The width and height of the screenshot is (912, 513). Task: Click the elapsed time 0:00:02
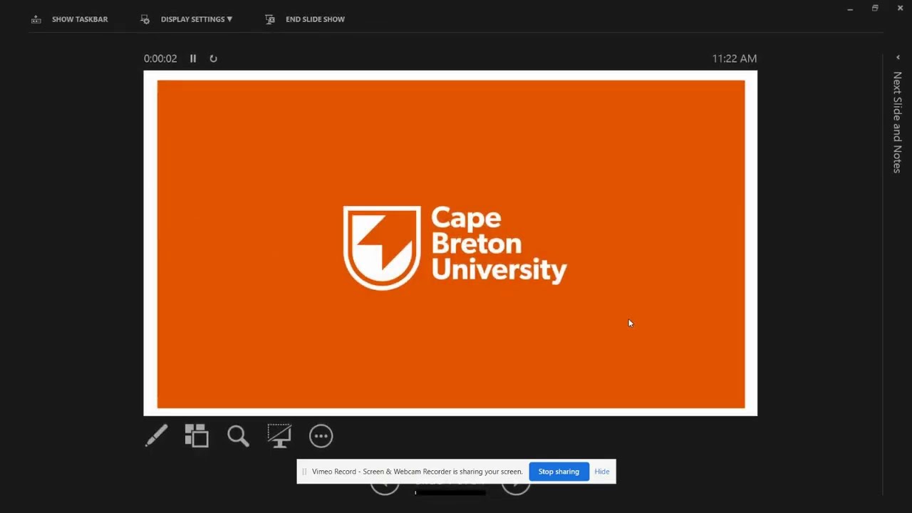point(160,58)
